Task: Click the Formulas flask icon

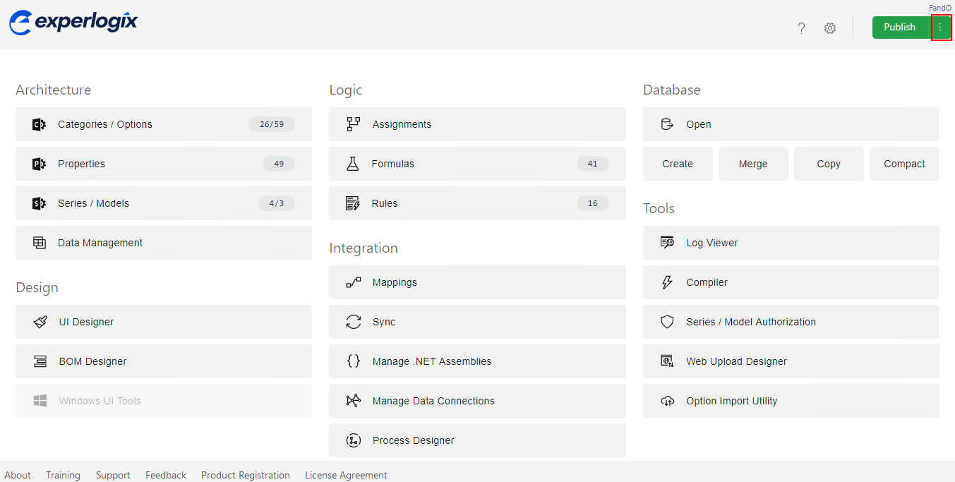Action: tap(353, 164)
